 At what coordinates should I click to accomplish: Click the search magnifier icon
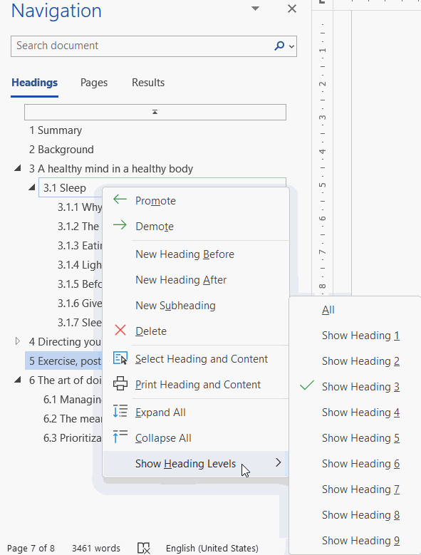279,46
